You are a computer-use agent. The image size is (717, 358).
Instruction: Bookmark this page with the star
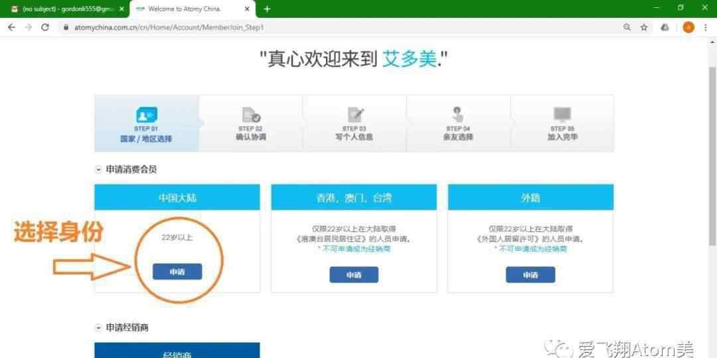point(644,27)
